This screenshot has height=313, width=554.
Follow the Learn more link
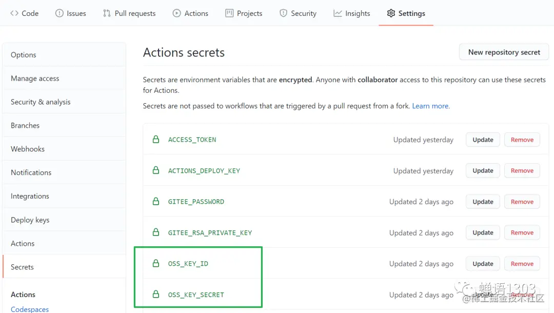(430, 106)
